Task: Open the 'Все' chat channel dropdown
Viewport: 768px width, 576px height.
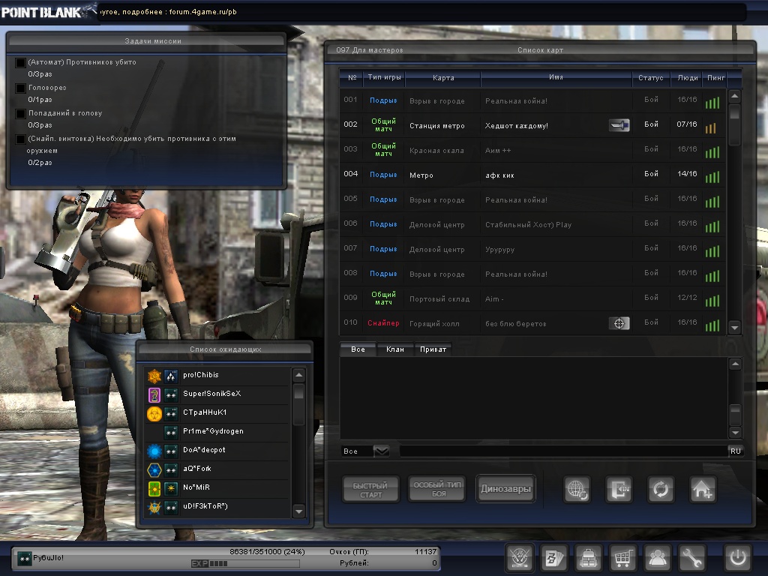Action: tap(381, 451)
